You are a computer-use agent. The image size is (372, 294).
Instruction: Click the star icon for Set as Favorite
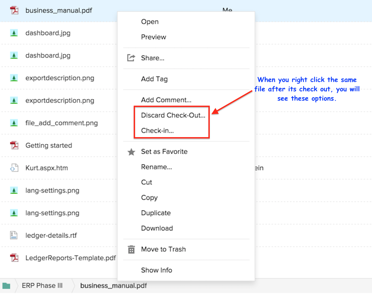tap(131, 152)
